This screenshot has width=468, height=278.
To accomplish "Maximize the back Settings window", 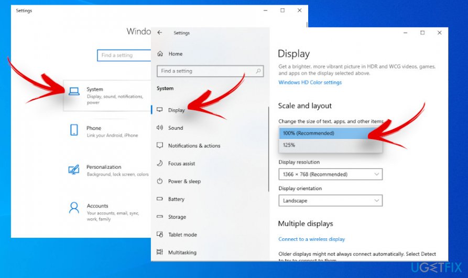I will click(282, 10).
